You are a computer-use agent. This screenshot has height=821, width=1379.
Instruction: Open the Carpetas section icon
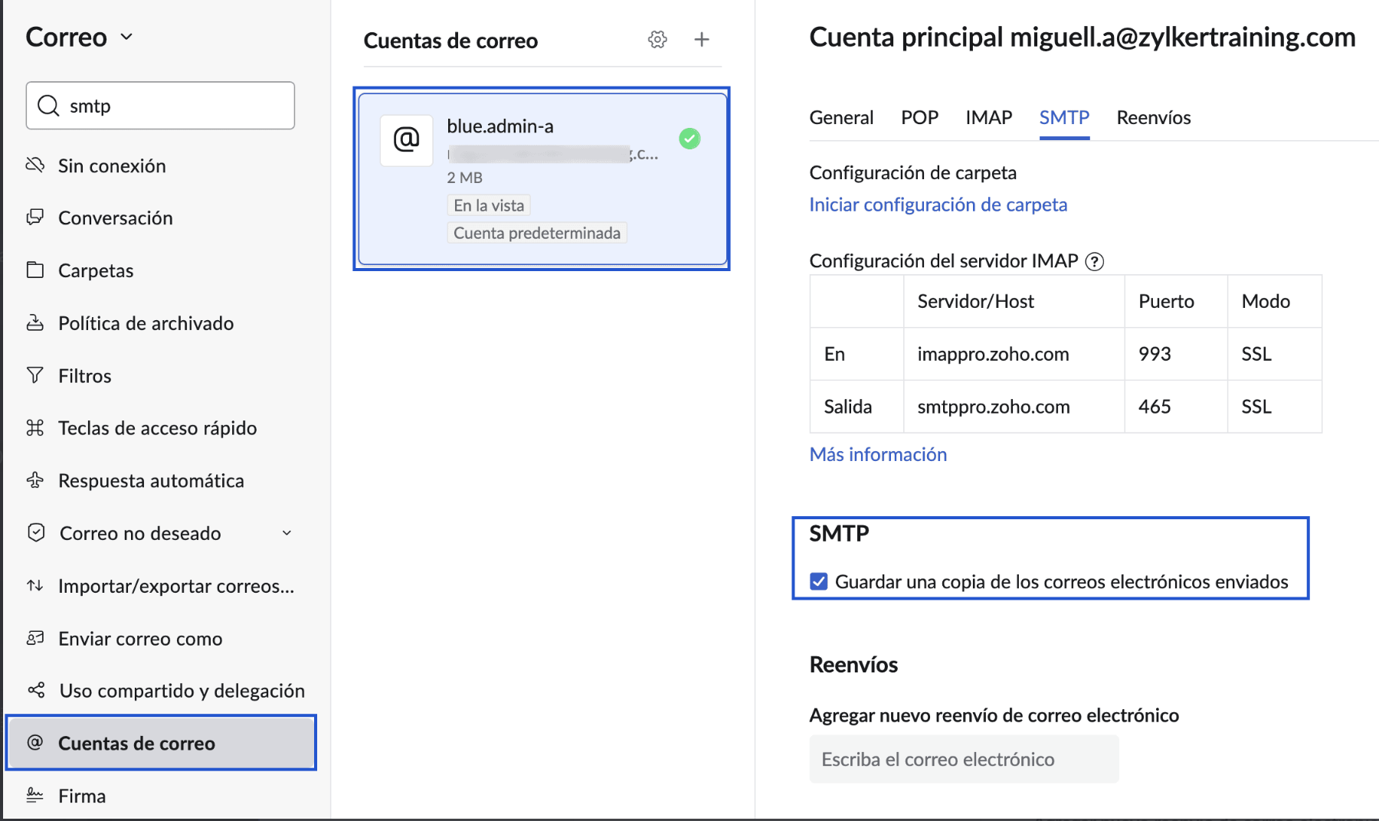pos(36,270)
